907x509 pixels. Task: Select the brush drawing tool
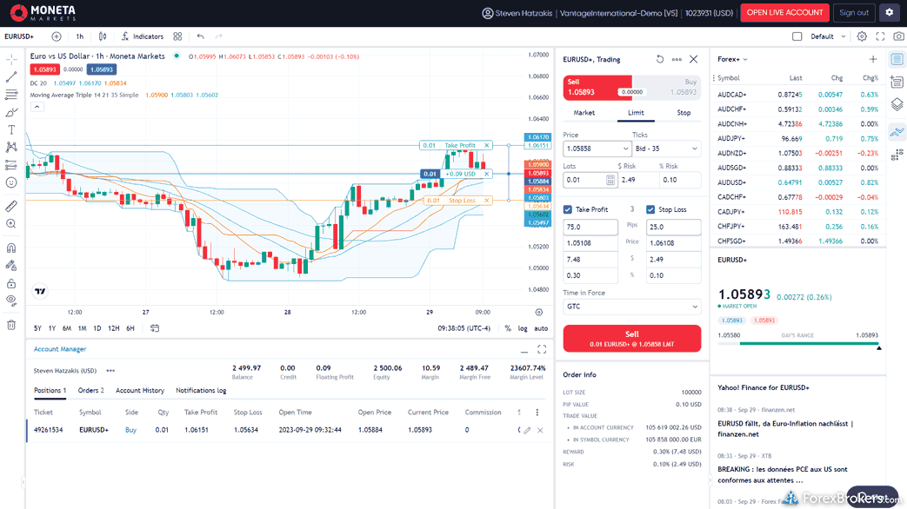point(11,112)
